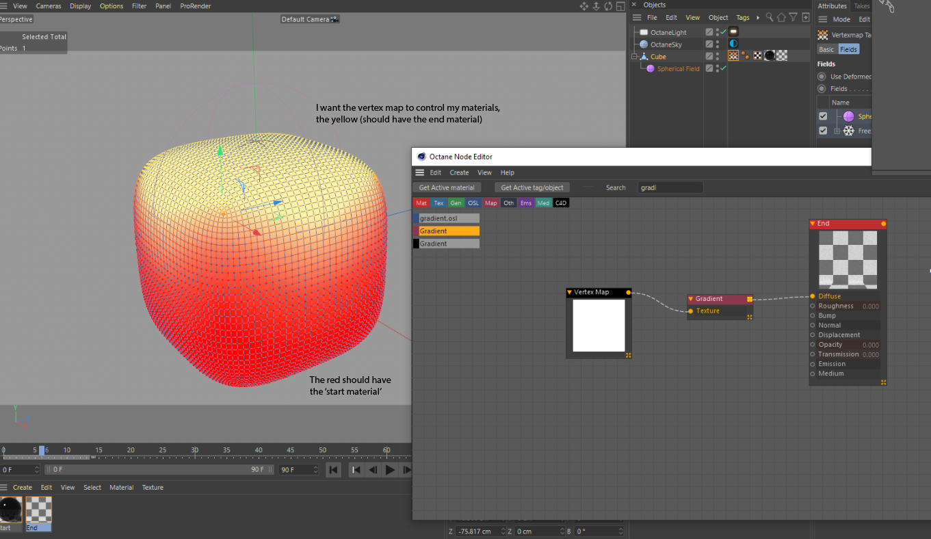Image resolution: width=931 pixels, height=539 pixels.
Task: Uncheck the Spherical Field layer checkbox
Action: [823, 116]
